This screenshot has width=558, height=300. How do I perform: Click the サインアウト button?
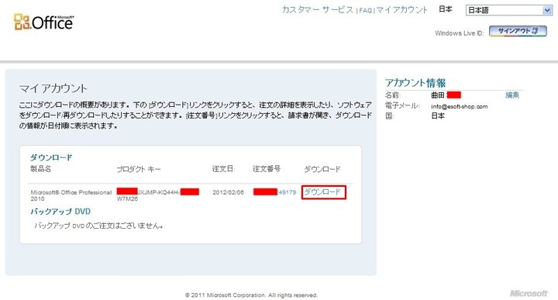pyautogui.click(x=518, y=31)
